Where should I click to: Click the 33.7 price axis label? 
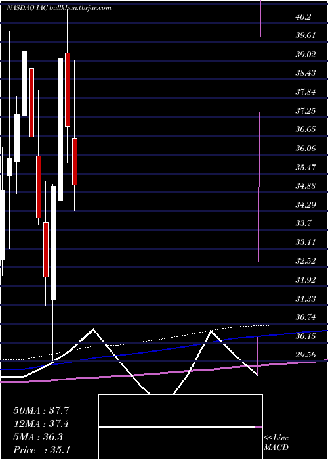pyautogui.click(x=303, y=223)
